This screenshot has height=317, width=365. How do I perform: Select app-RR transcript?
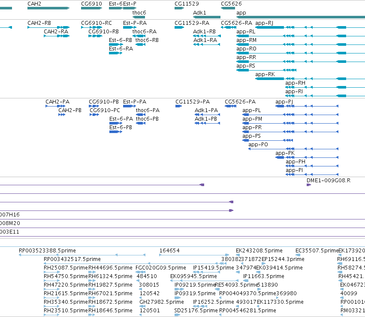pos(301,62)
